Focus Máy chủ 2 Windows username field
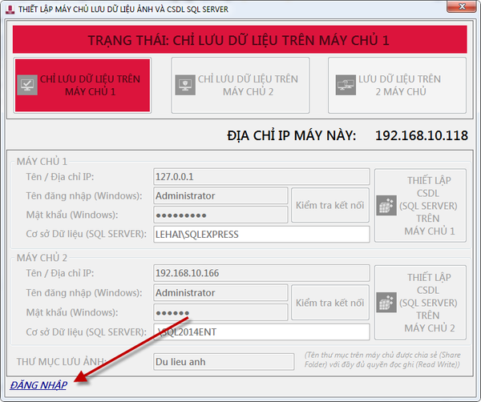 [220, 292]
